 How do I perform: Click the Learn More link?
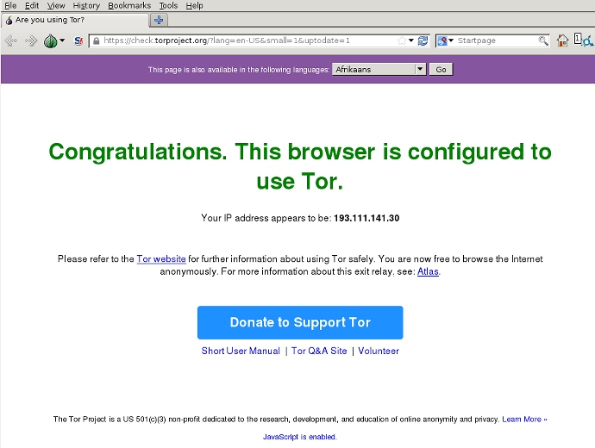pos(524,420)
